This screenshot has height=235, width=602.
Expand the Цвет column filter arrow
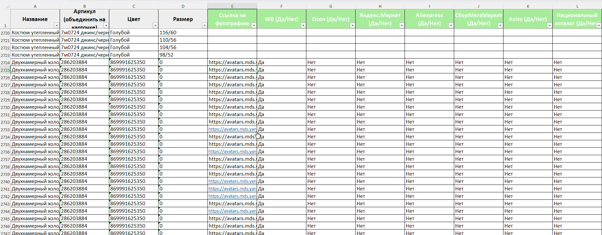[x=155, y=26]
